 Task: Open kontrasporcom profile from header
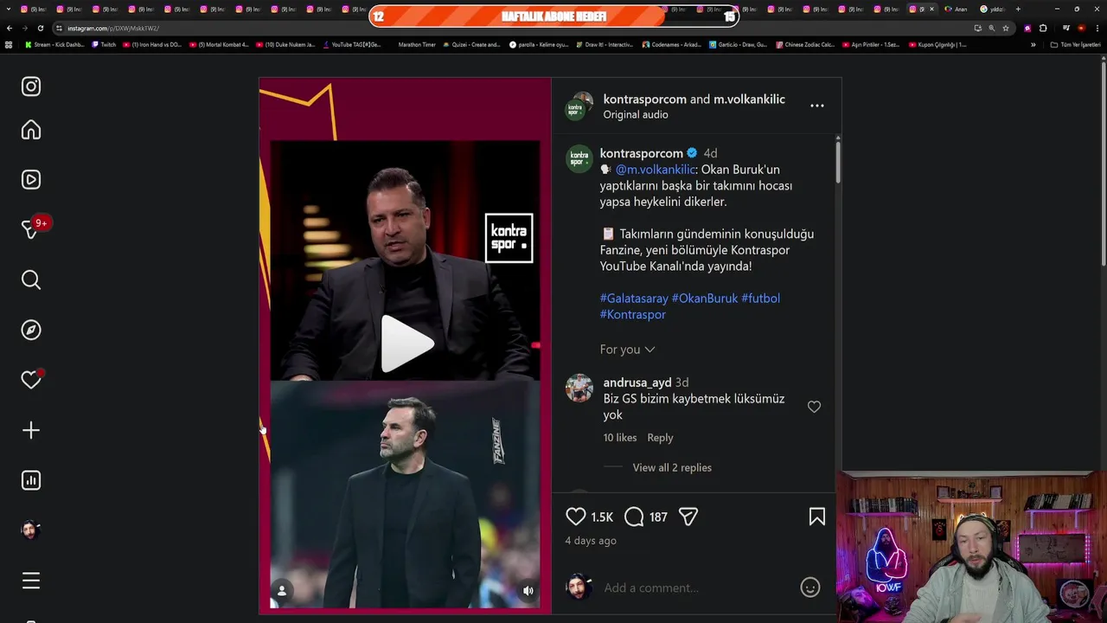click(645, 100)
